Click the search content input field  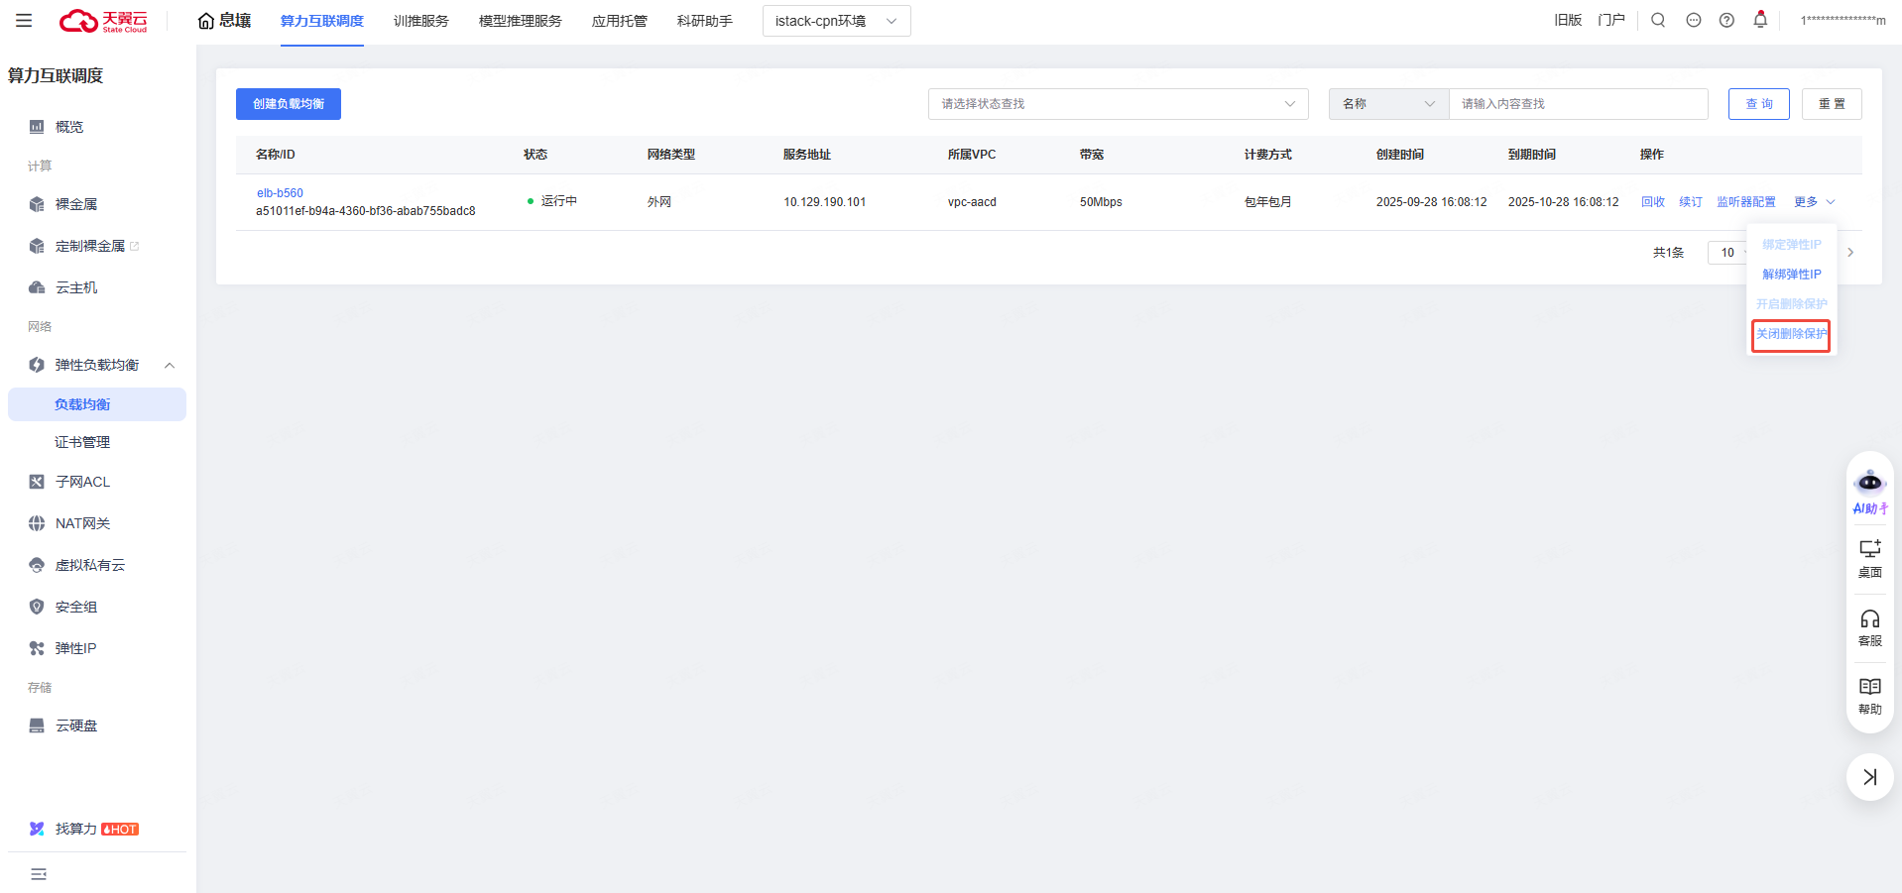1577,104
